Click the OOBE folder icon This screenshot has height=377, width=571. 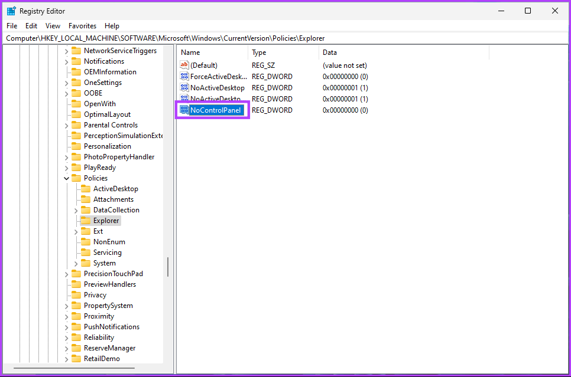click(x=76, y=93)
